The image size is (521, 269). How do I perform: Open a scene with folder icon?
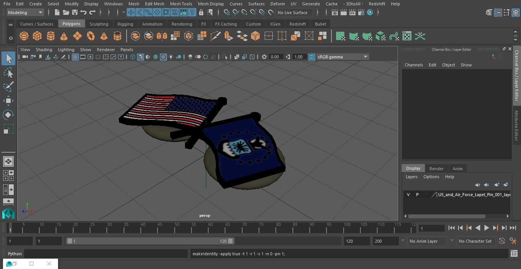[66, 13]
